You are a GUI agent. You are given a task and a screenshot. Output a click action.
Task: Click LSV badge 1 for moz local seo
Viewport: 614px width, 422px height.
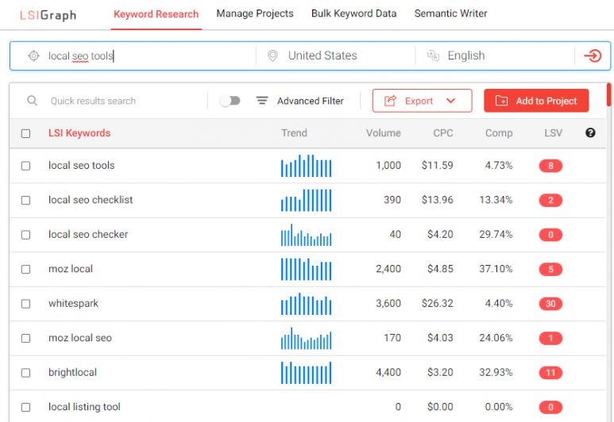(x=550, y=338)
